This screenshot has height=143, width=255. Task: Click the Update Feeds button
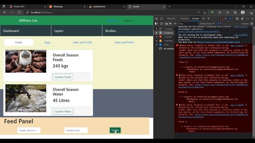coord(63,77)
